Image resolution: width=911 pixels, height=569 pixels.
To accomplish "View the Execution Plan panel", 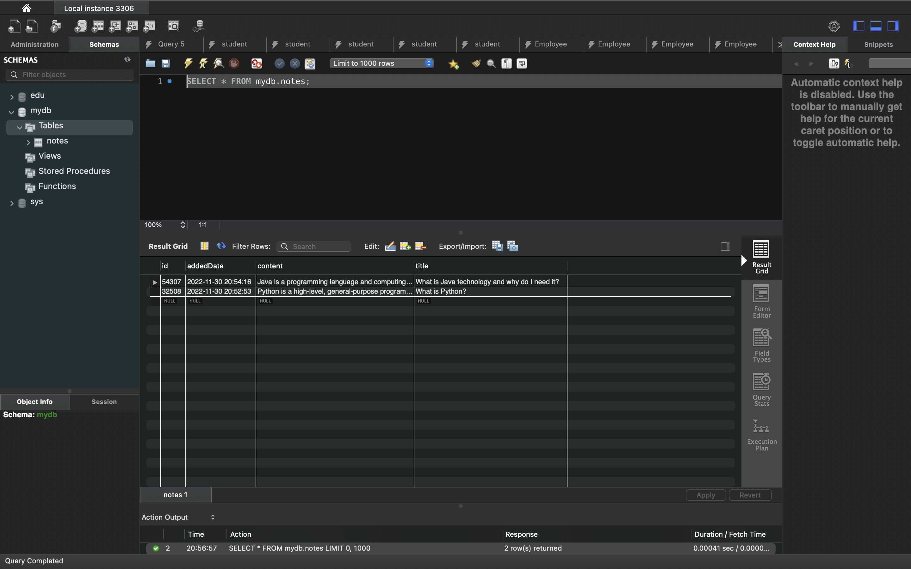I will click(x=762, y=434).
